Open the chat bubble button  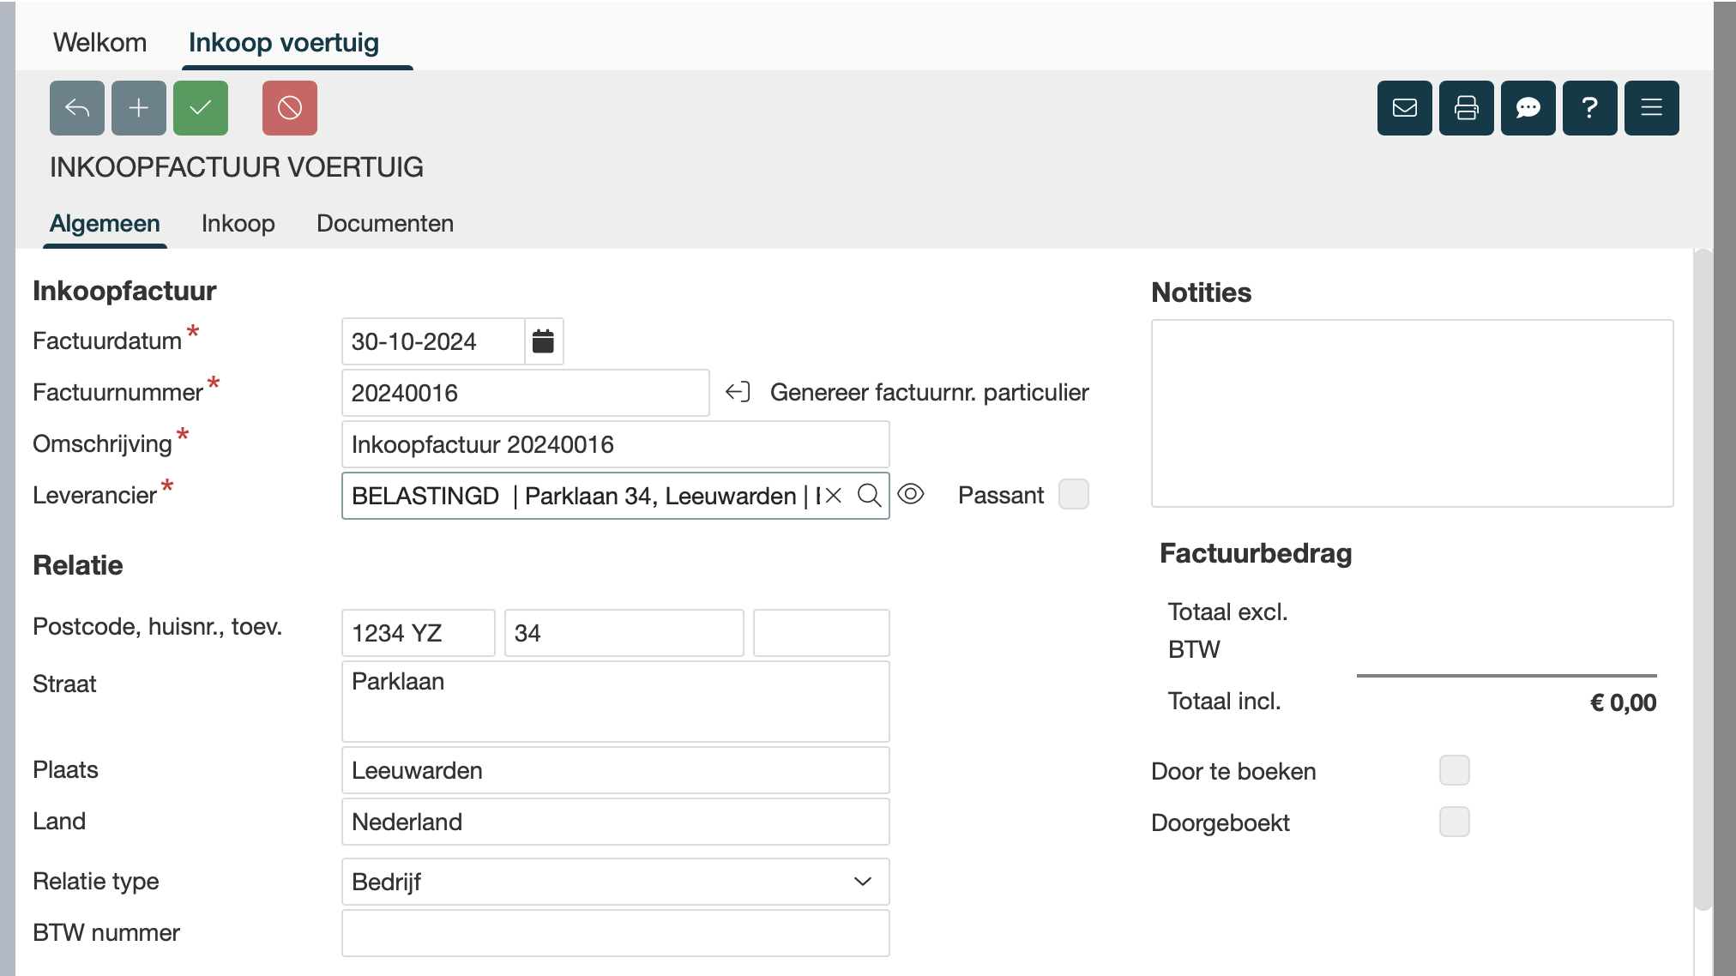point(1528,108)
